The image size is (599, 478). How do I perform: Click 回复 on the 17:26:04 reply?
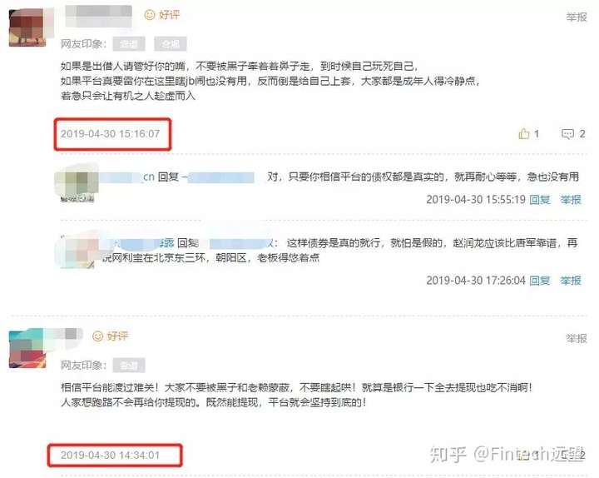tap(540, 281)
